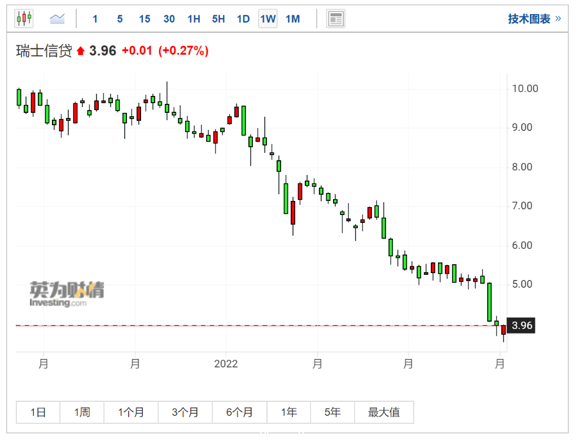Click the 2022 x-axis label
This screenshot has height=443, width=578.
coord(226,364)
